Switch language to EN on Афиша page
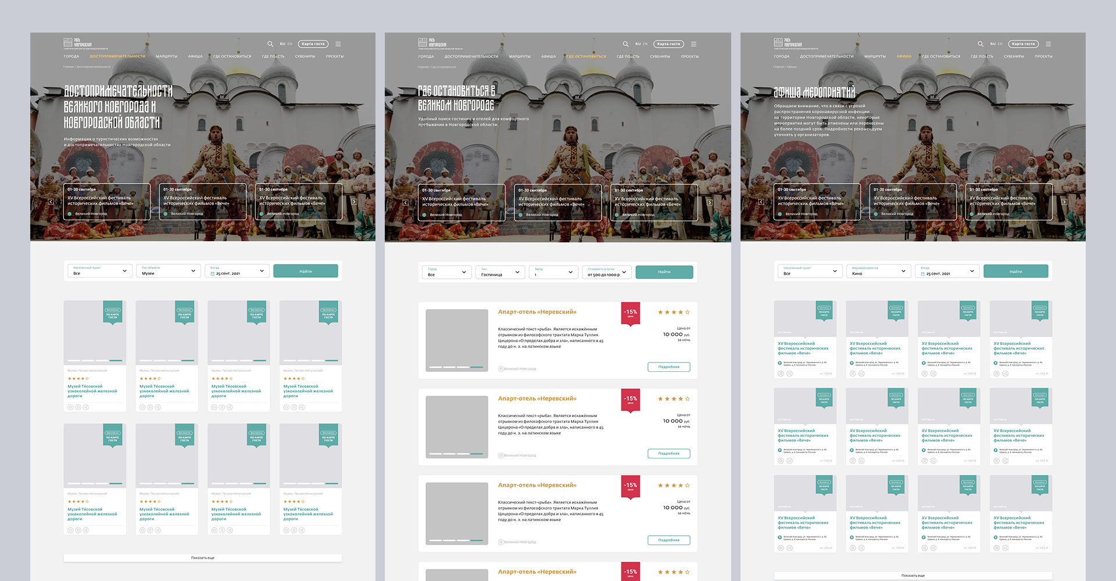The image size is (1116, 581). (x=1000, y=44)
